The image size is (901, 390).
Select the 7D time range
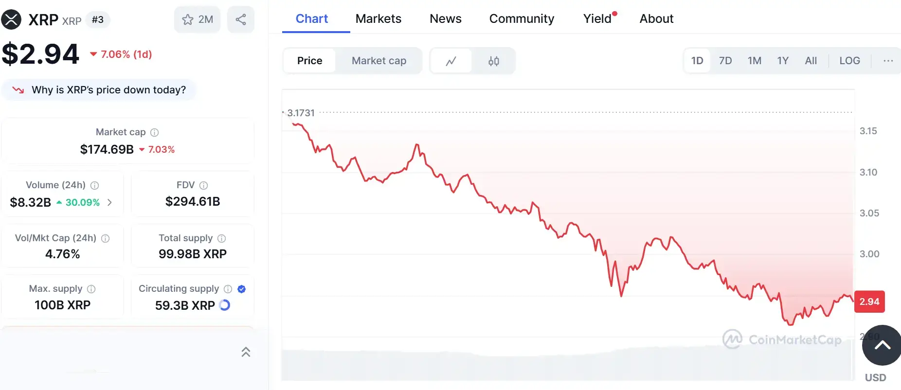(x=725, y=61)
